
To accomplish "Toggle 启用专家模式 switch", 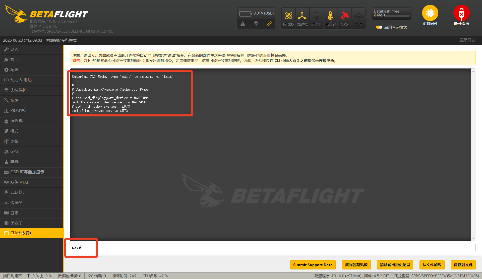I will click(x=379, y=27).
